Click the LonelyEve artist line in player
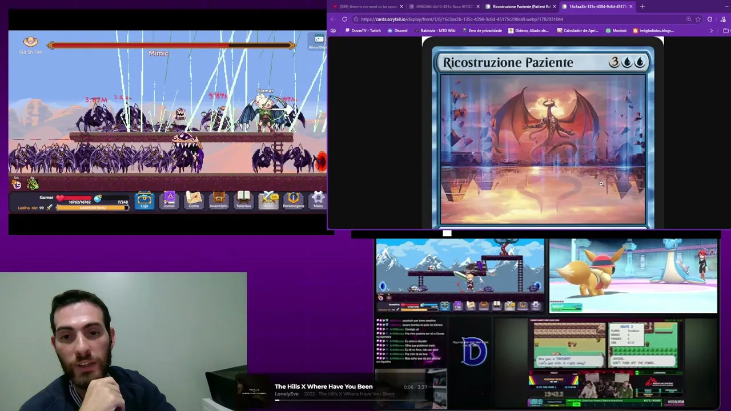Image resolution: width=731 pixels, height=411 pixels. pyautogui.click(x=334, y=394)
